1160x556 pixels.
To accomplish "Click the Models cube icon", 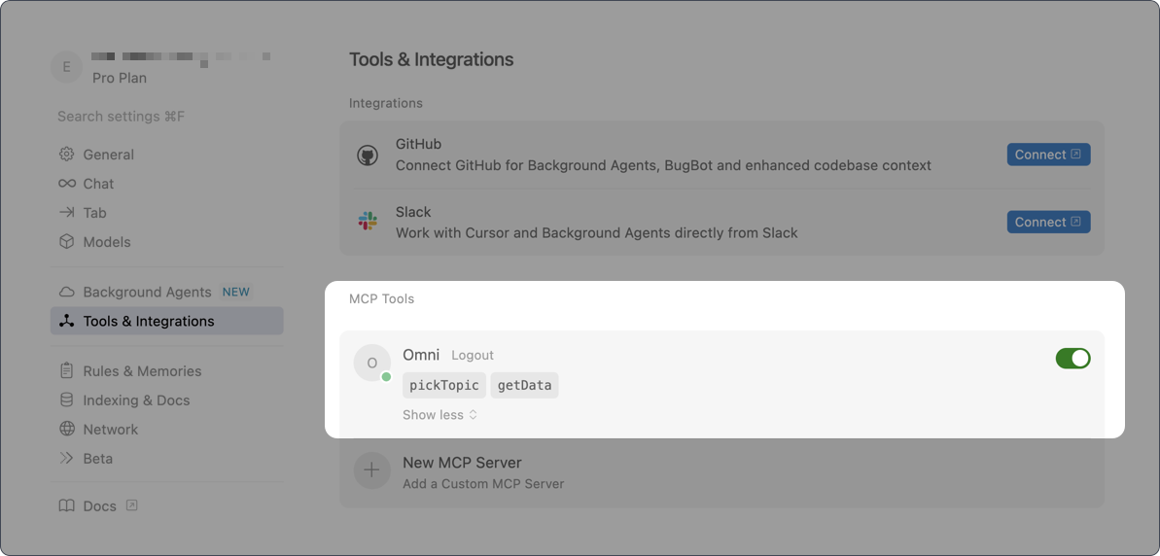I will click(x=66, y=242).
